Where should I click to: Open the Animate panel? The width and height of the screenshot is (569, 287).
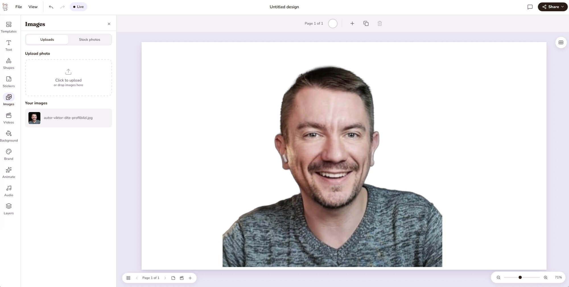(x=9, y=173)
